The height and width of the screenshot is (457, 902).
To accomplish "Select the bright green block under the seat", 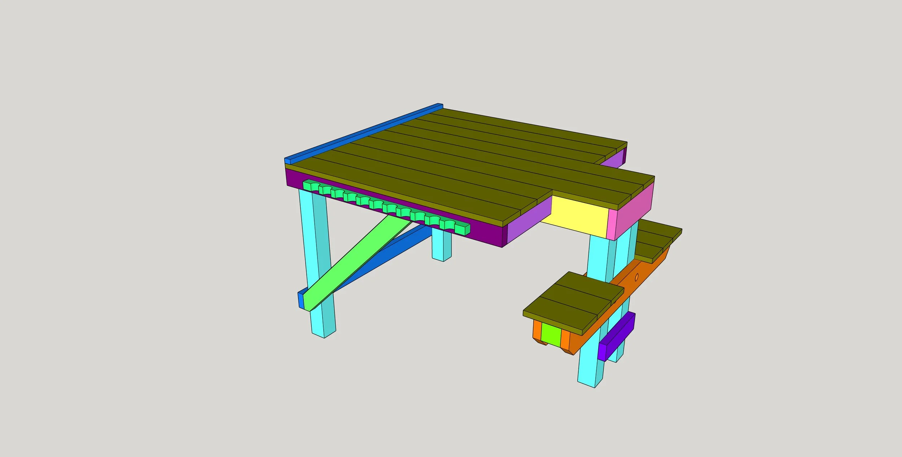I will pos(551,335).
